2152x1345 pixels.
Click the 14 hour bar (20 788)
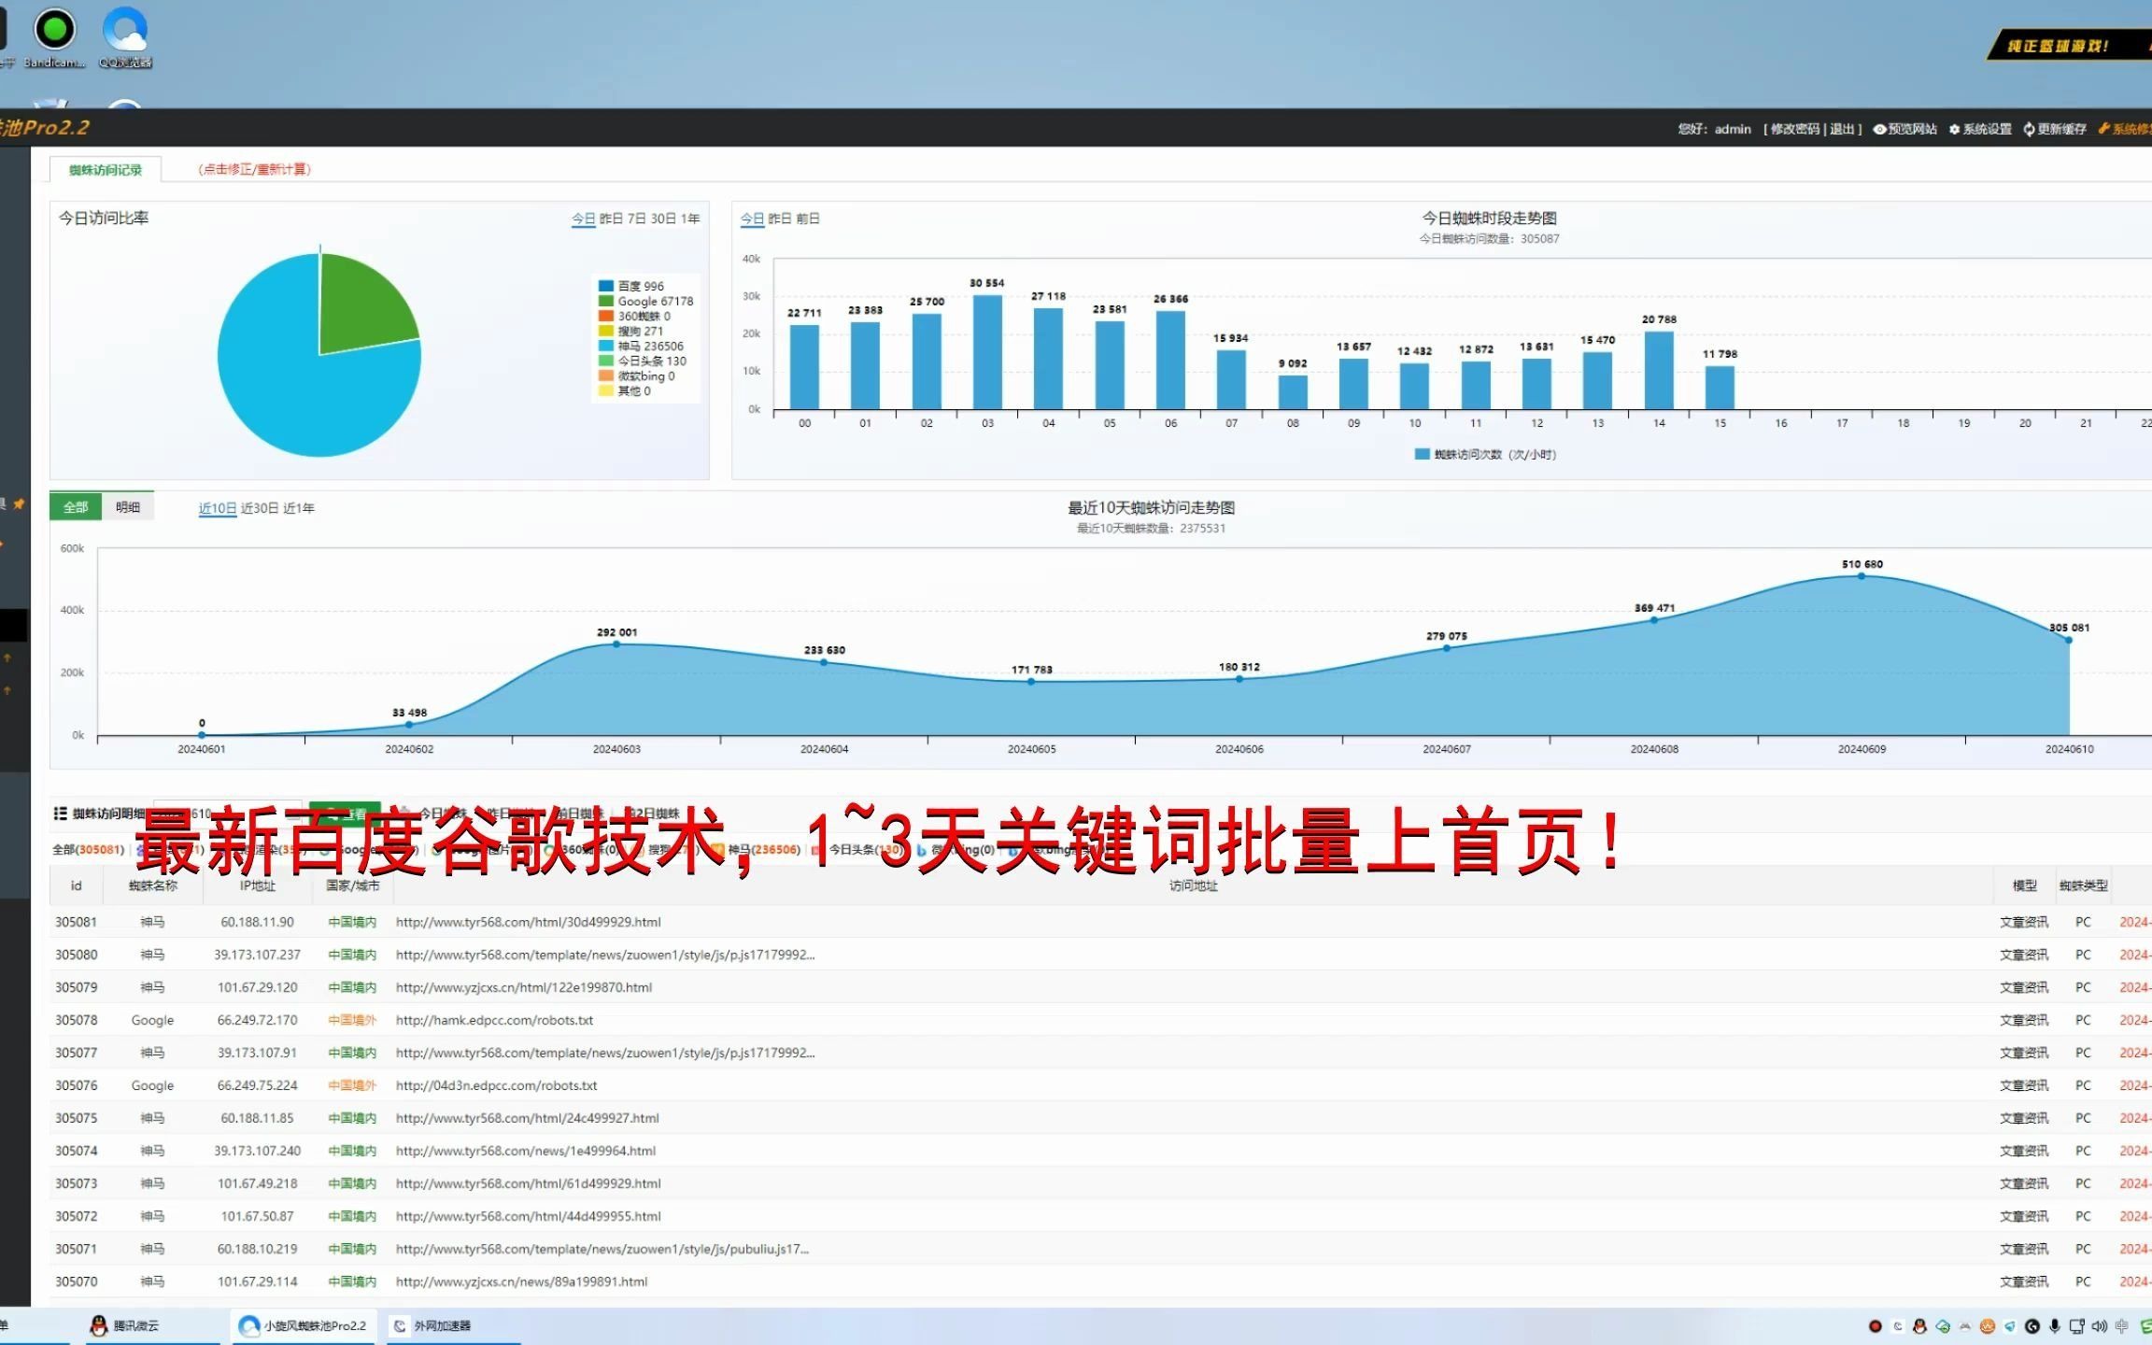click(x=1659, y=370)
